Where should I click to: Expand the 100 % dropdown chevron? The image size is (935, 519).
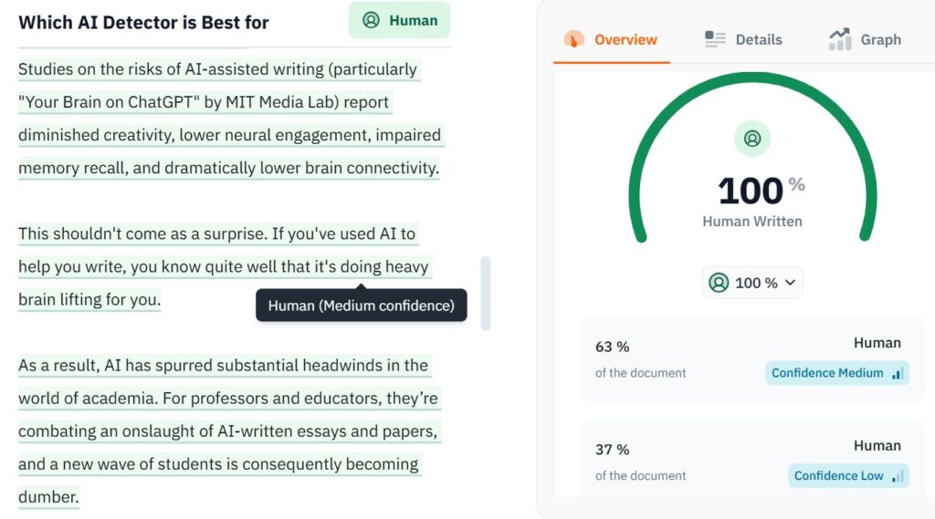point(790,283)
